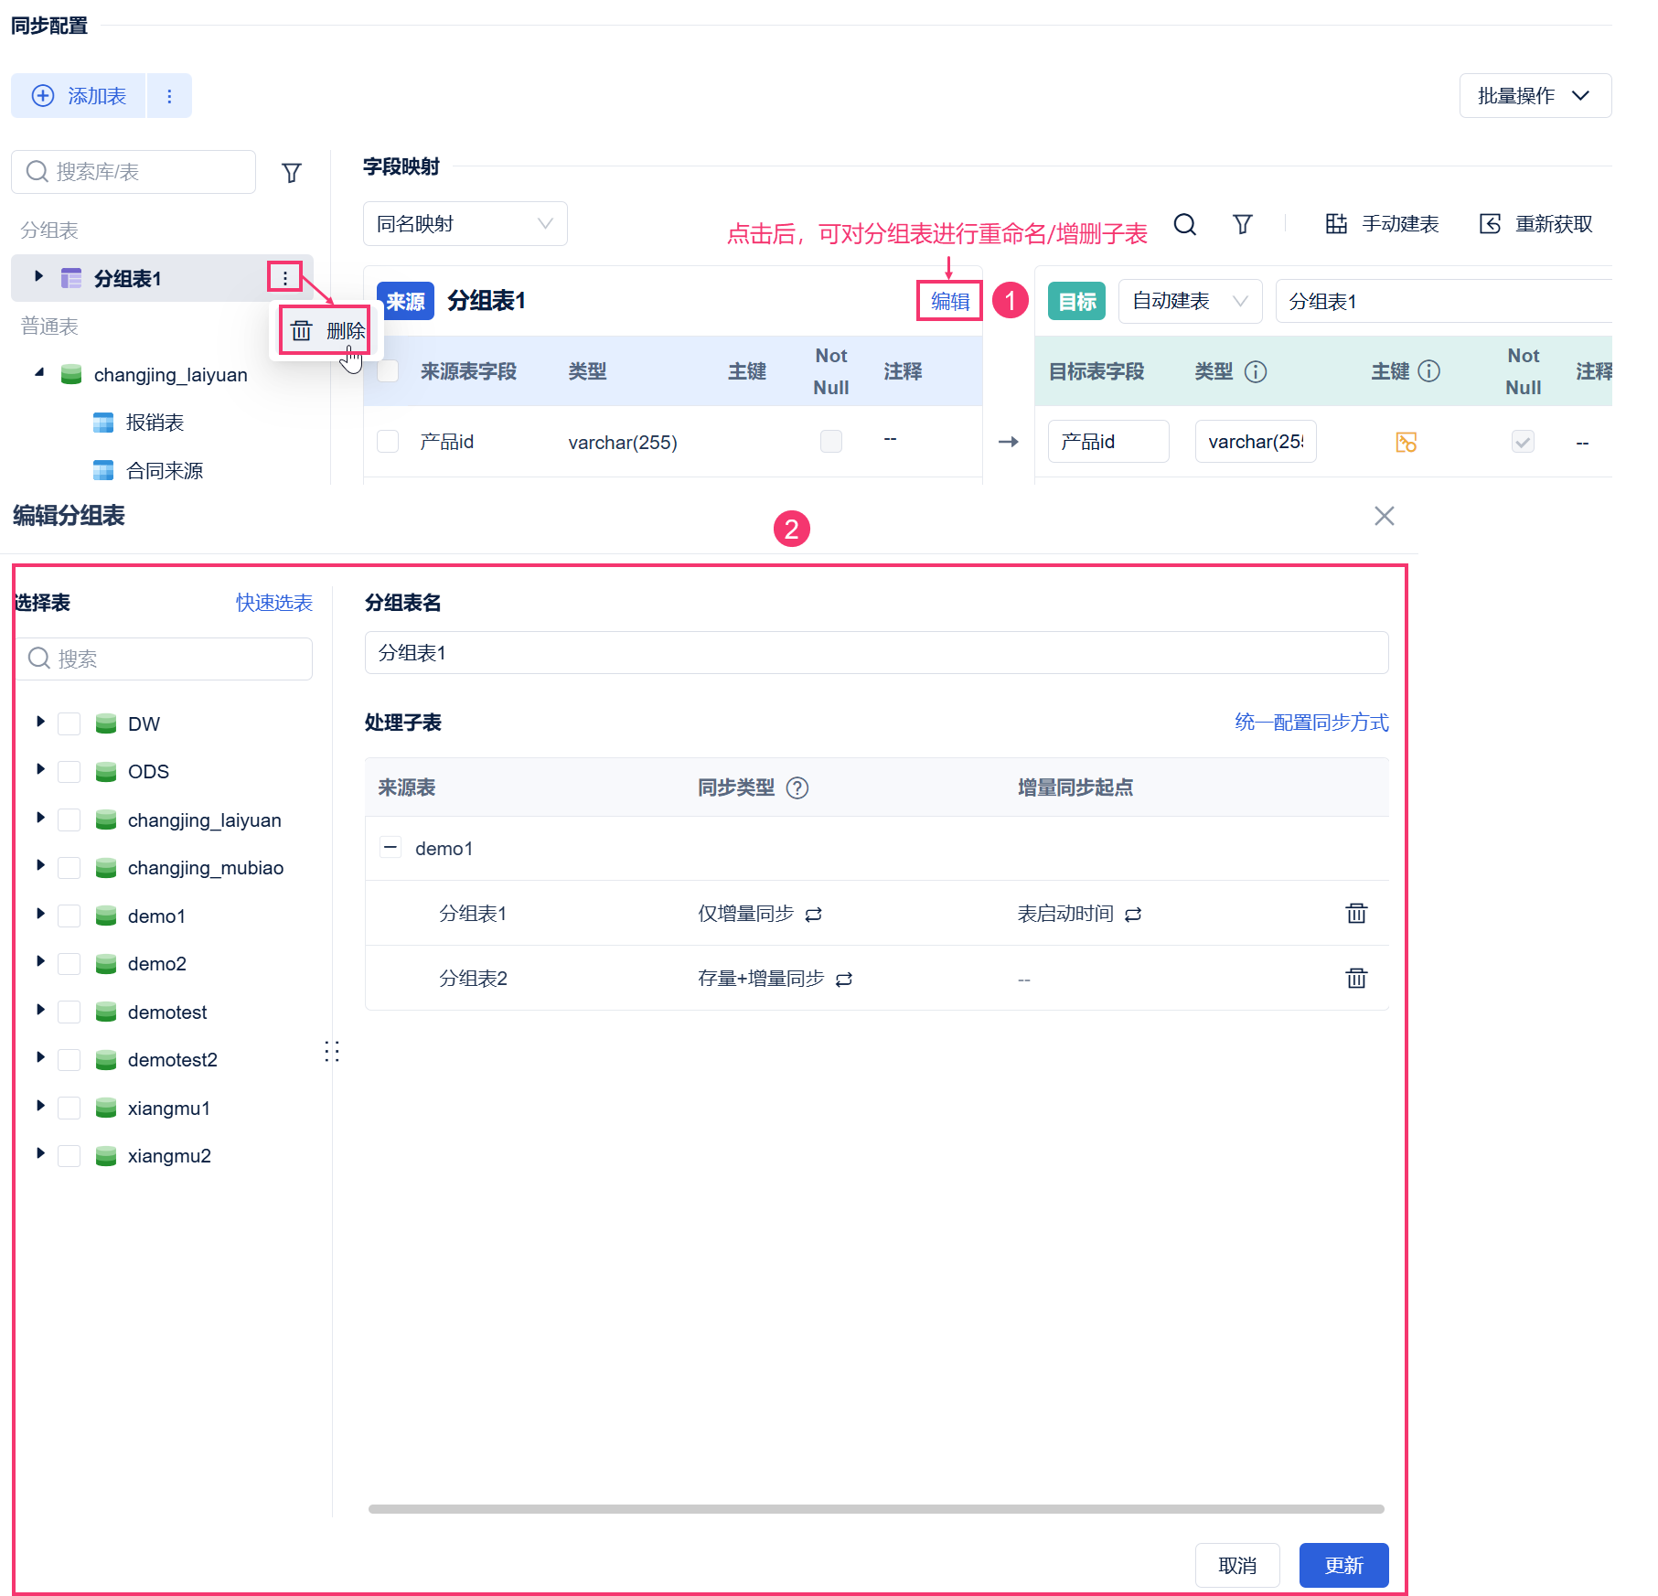The height and width of the screenshot is (1596, 1658).
Task: Delete 分组表1 sub-table with trash icon
Action: coord(1356,913)
